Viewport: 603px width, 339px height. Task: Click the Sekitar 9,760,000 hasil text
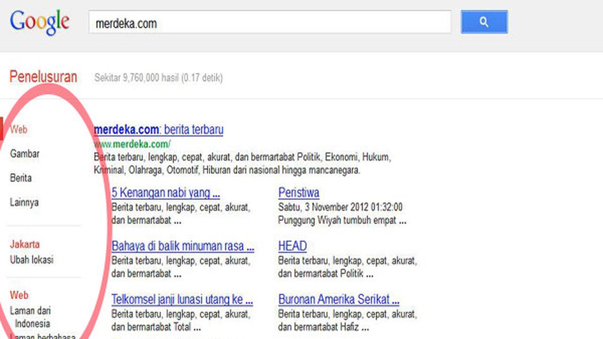click(x=158, y=78)
